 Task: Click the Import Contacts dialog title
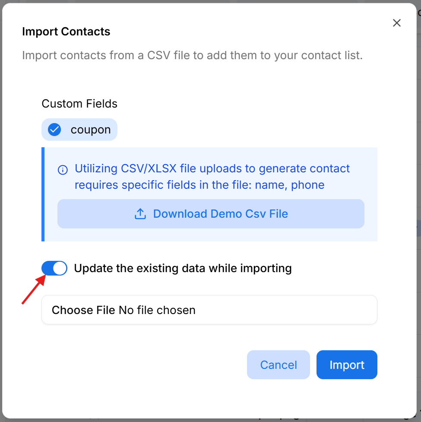pos(66,32)
